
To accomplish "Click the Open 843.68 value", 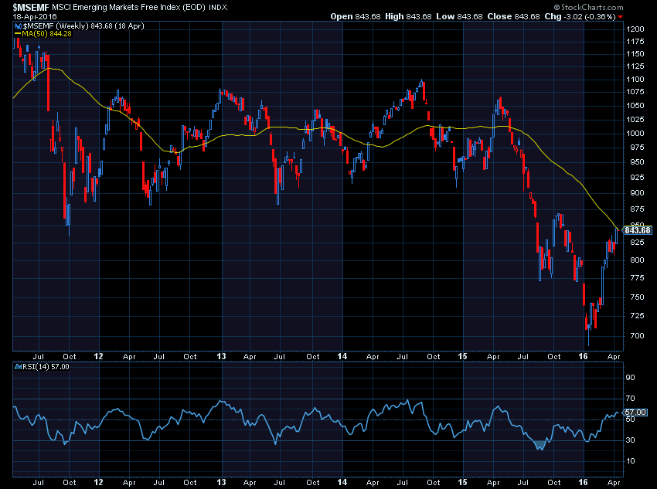I will coord(356,16).
